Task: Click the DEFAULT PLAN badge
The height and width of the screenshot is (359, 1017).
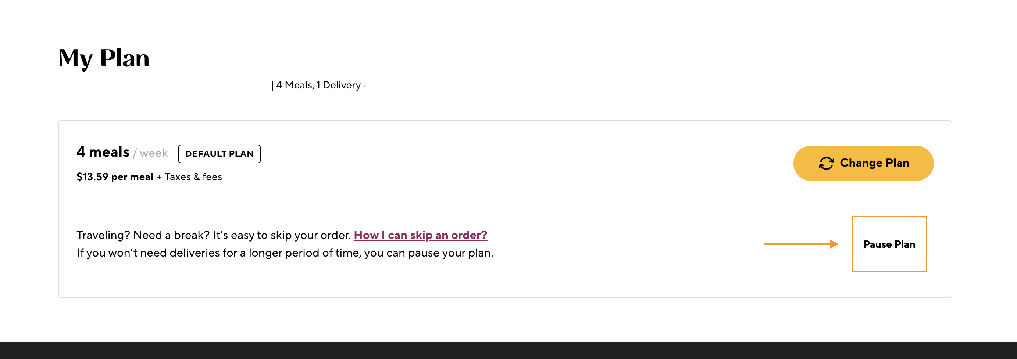Action: point(219,154)
